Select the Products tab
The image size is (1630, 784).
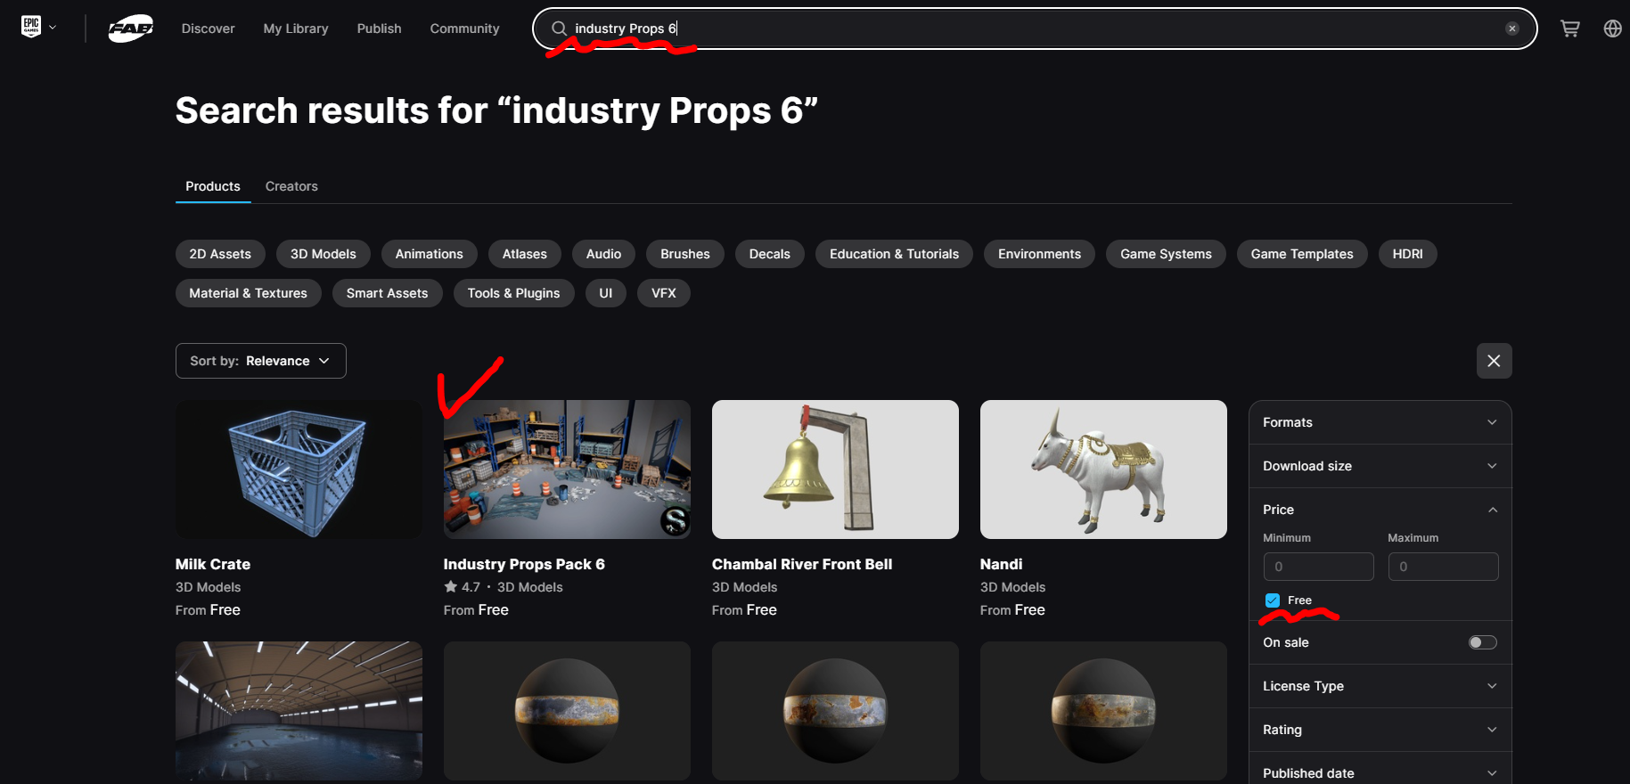point(213,186)
